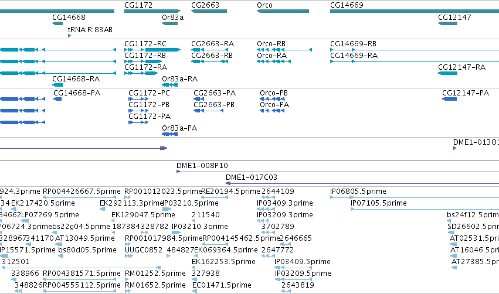The height and width of the screenshot is (294, 499).
Task: Select transcript Orco-RA
Action: (x=271, y=56)
